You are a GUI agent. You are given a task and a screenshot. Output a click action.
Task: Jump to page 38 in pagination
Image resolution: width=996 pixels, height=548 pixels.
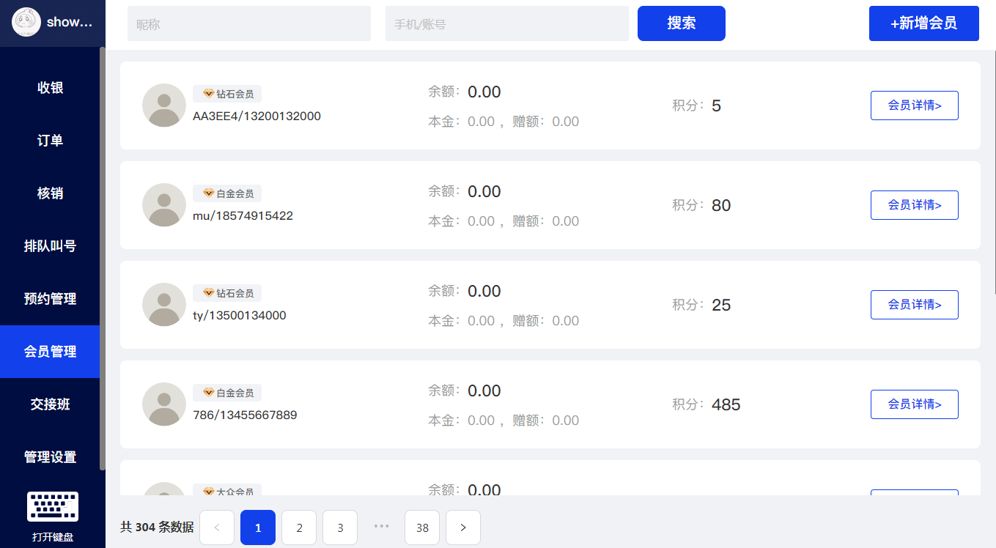coord(422,527)
